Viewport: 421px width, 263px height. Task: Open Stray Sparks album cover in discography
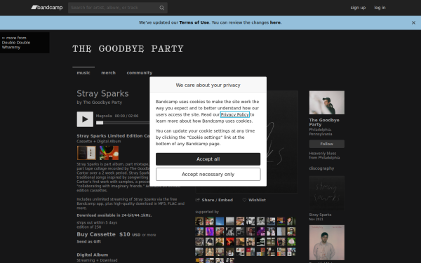pyautogui.click(x=327, y=194)
